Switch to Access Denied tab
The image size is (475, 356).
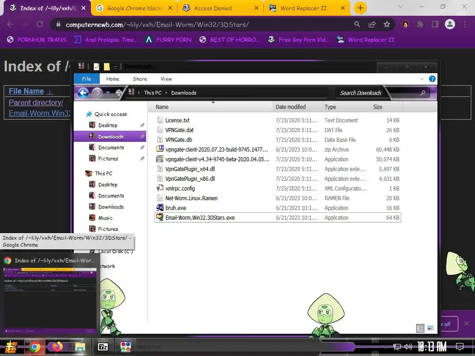click(221, 8)
